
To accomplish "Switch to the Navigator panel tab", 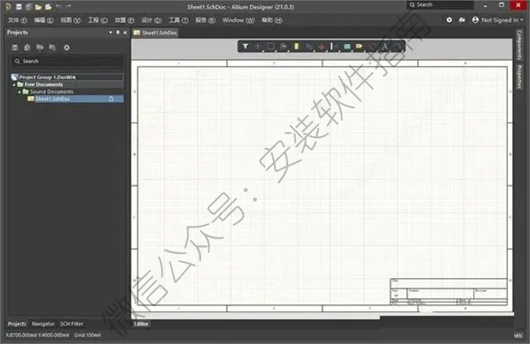I will pos(43,324).
